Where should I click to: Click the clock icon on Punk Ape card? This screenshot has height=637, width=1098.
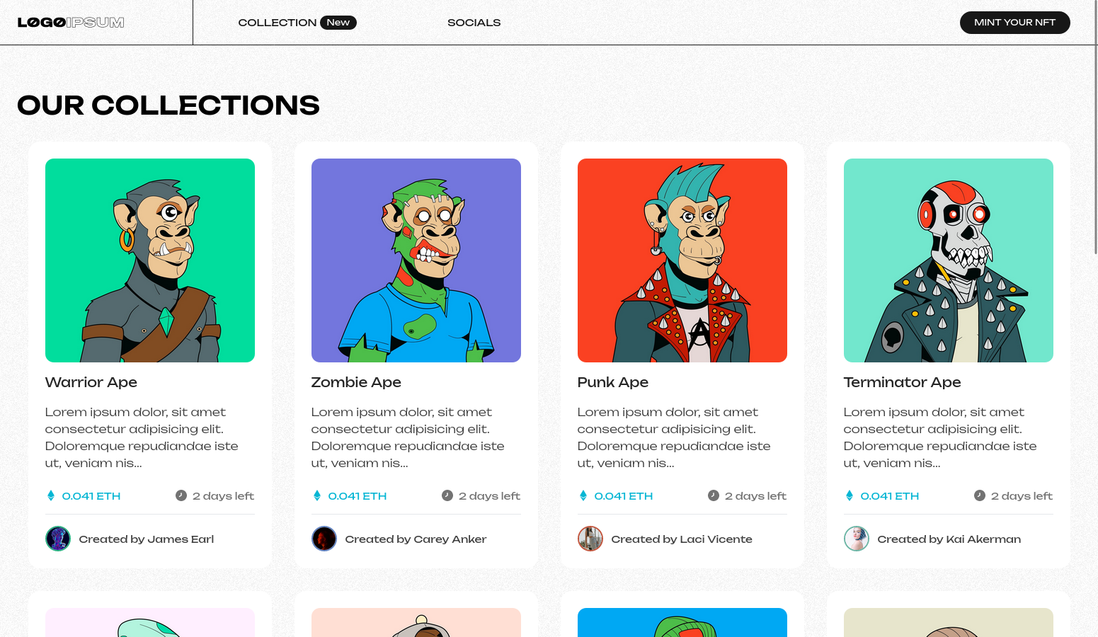click(x=714, y=495)
